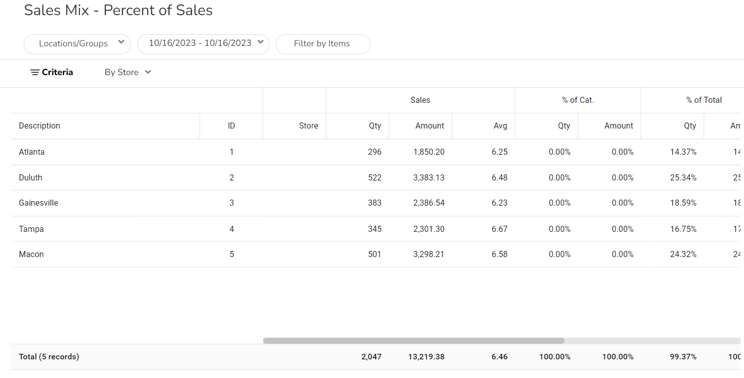Click the Filter by Items button
Image resolution: width=744 pixels, height=378 pixels.
pos(323,44)
